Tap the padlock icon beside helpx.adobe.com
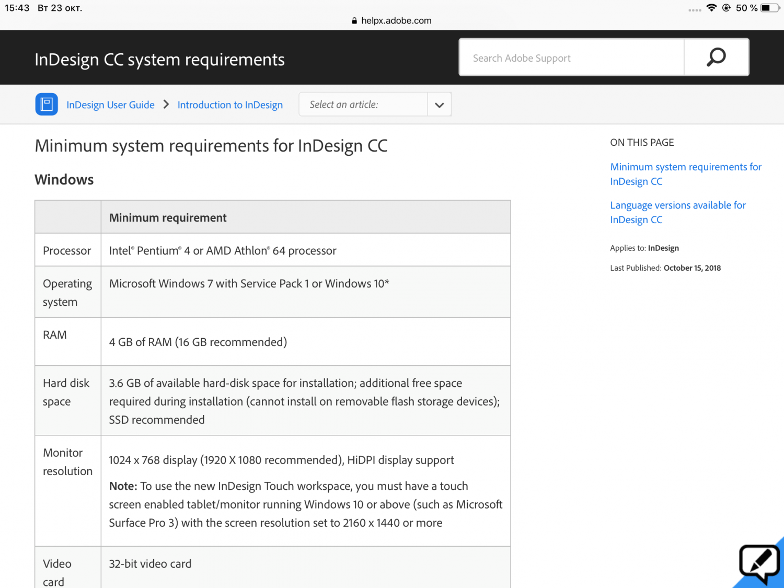 point(354,21)
